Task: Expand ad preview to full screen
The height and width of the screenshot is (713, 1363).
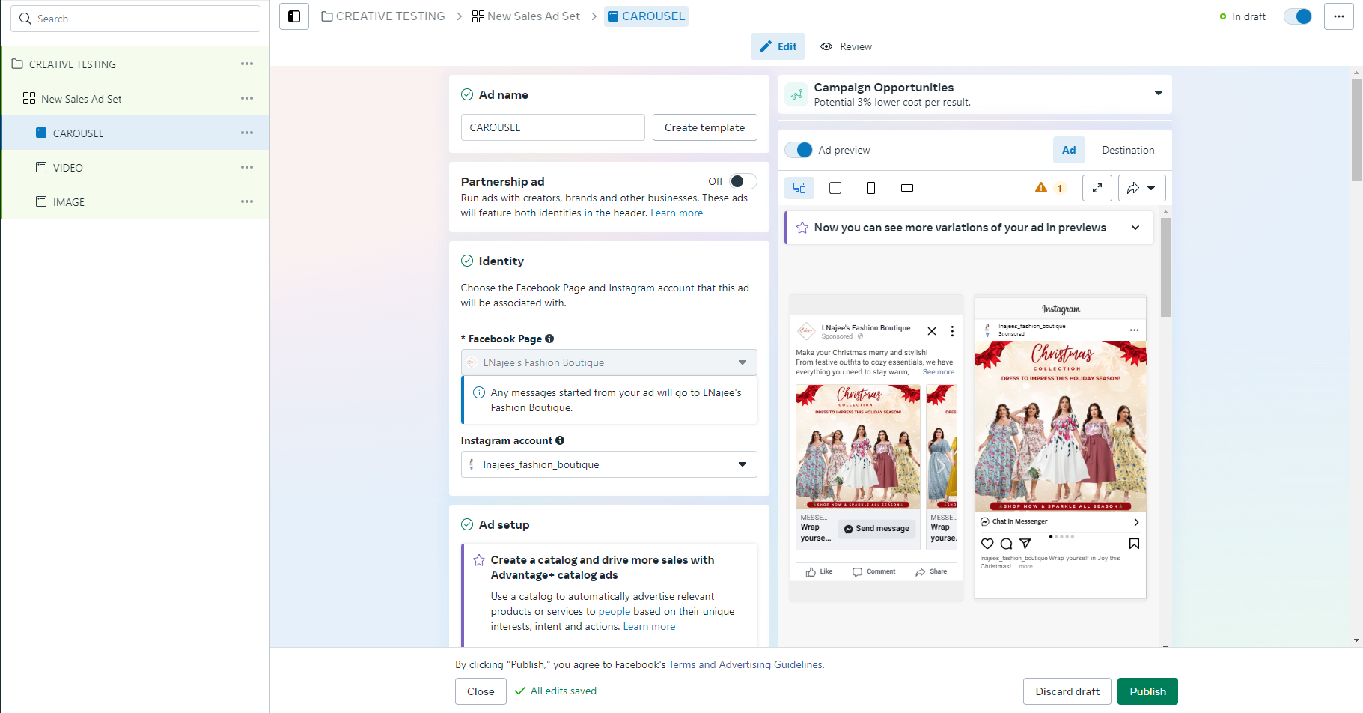Action: [x=1097, y=188]
